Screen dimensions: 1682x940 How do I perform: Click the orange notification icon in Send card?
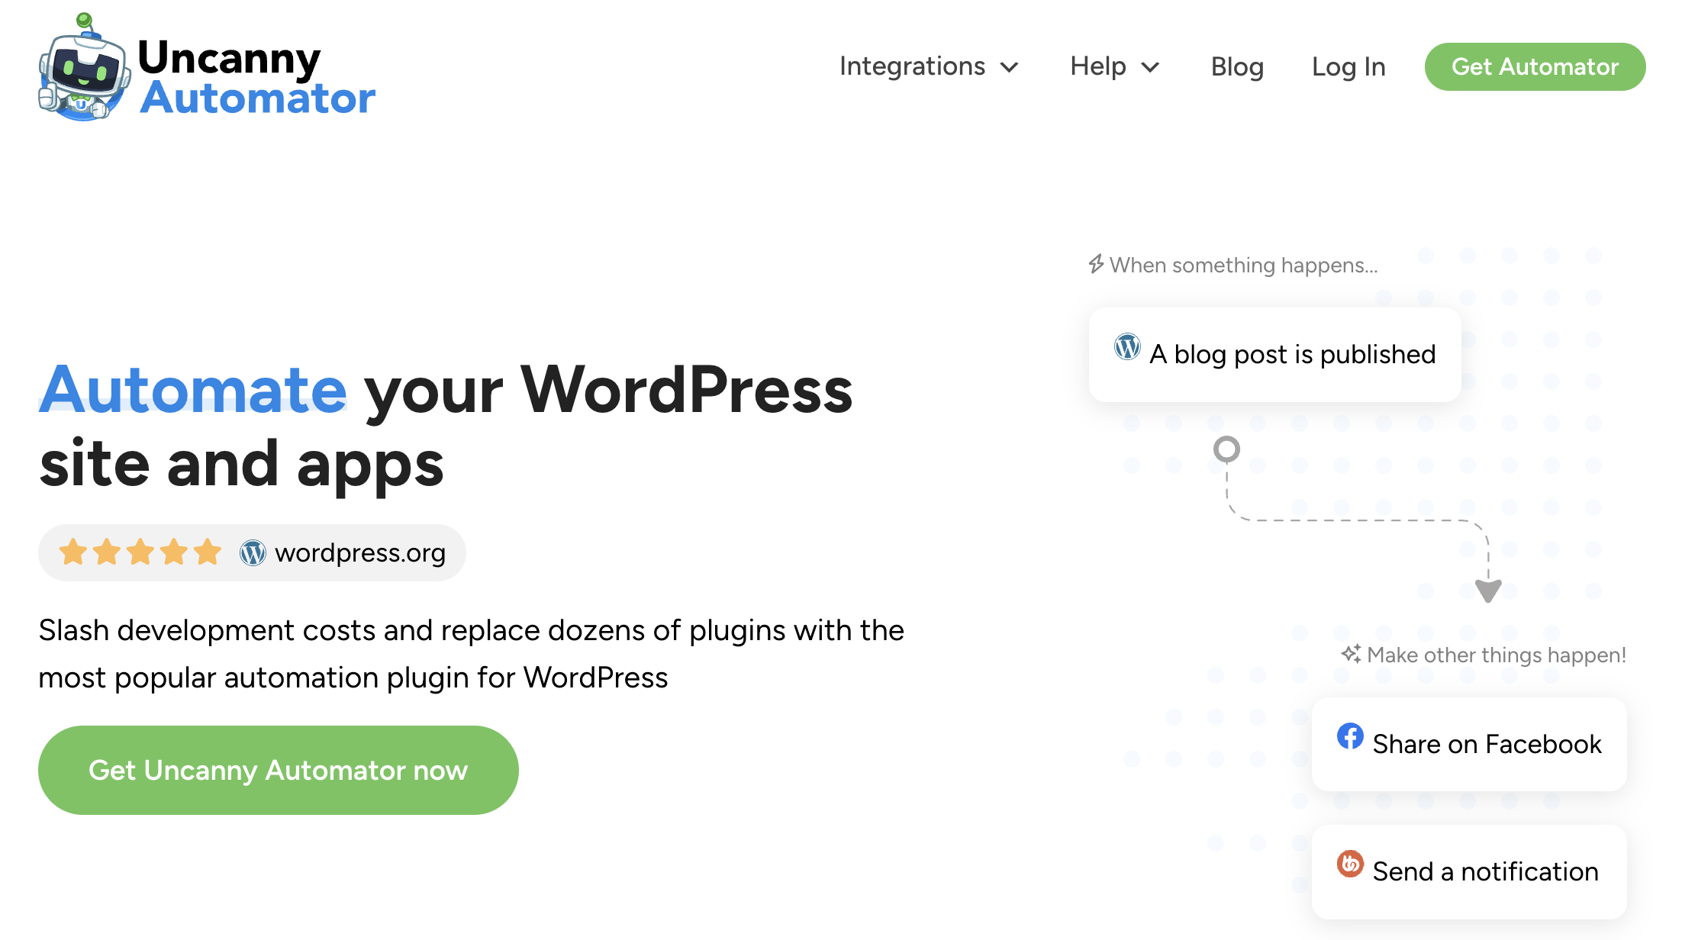[x=1350, y=864]
